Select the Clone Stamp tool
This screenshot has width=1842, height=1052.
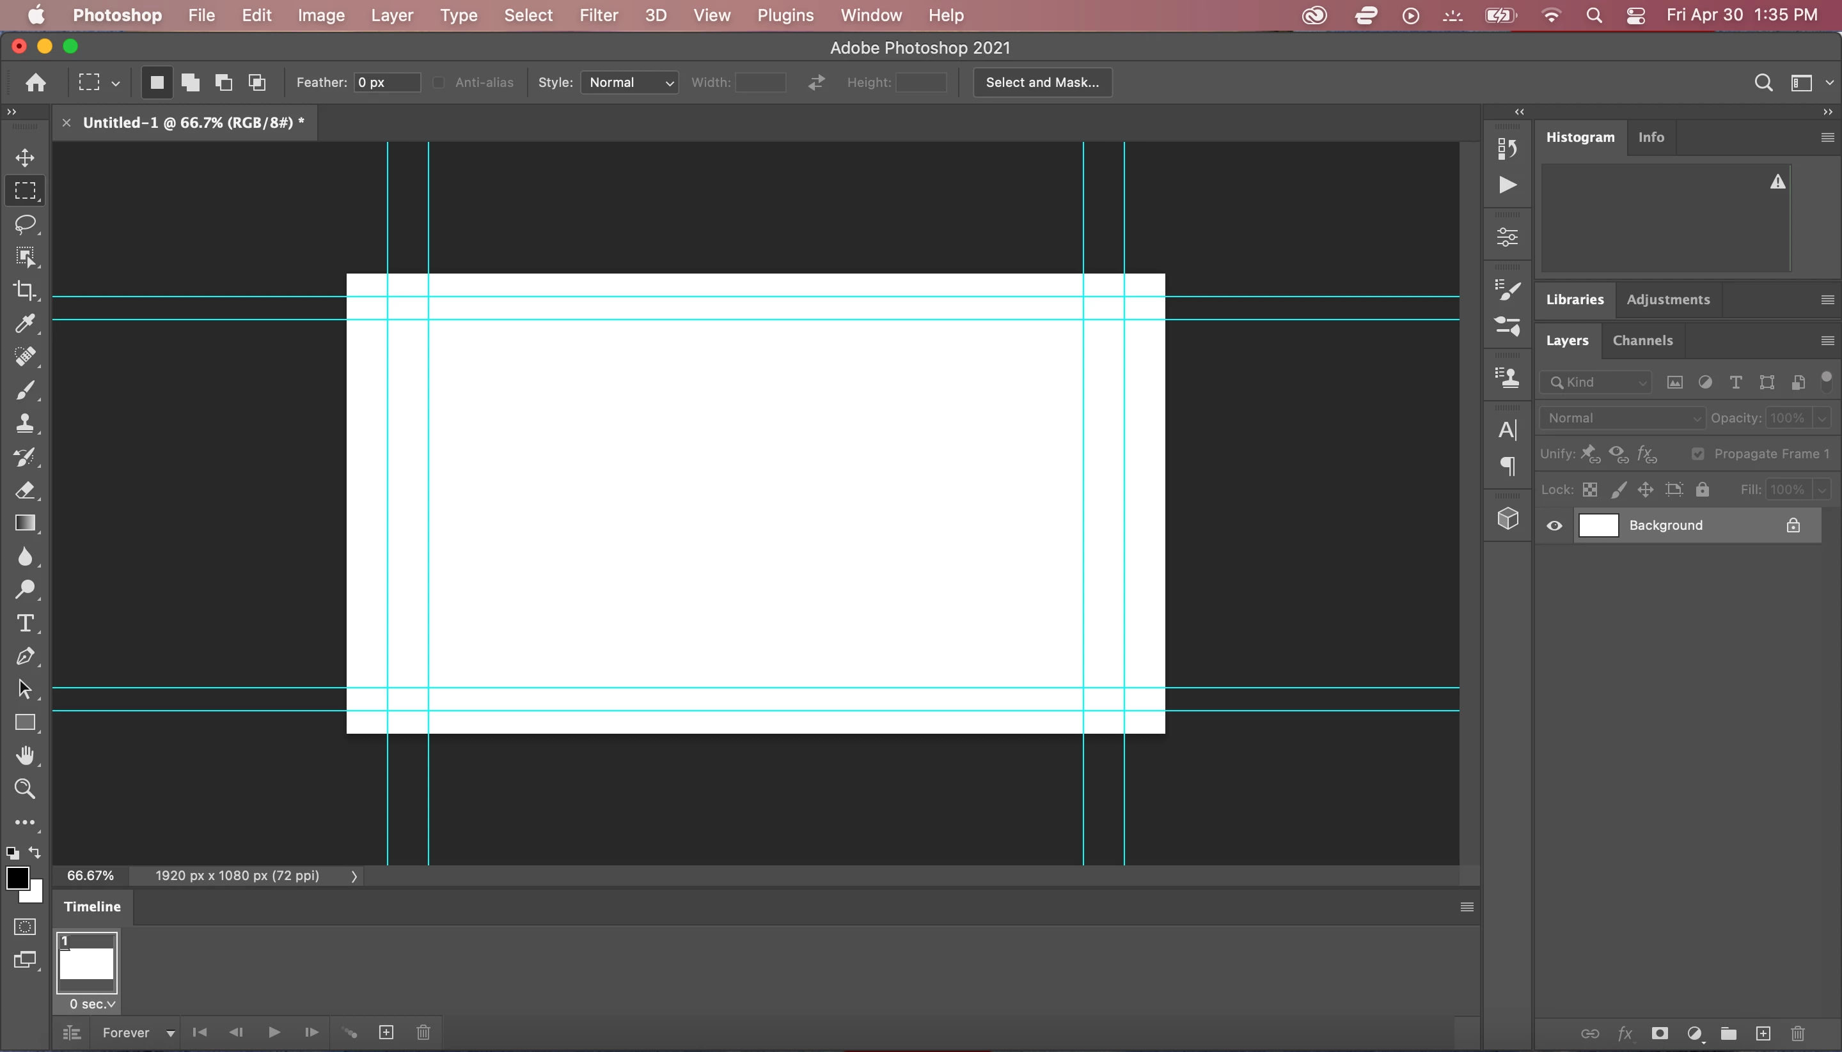(x=24, y=423)
